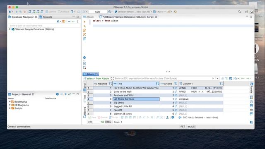Viewport: 265px width, 149px height.
Task: Open ArtistId link icon in row 4
Action: coord(176,99)
